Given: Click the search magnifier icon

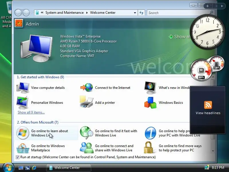Looking at the screenshot, I should pos(211,13).
